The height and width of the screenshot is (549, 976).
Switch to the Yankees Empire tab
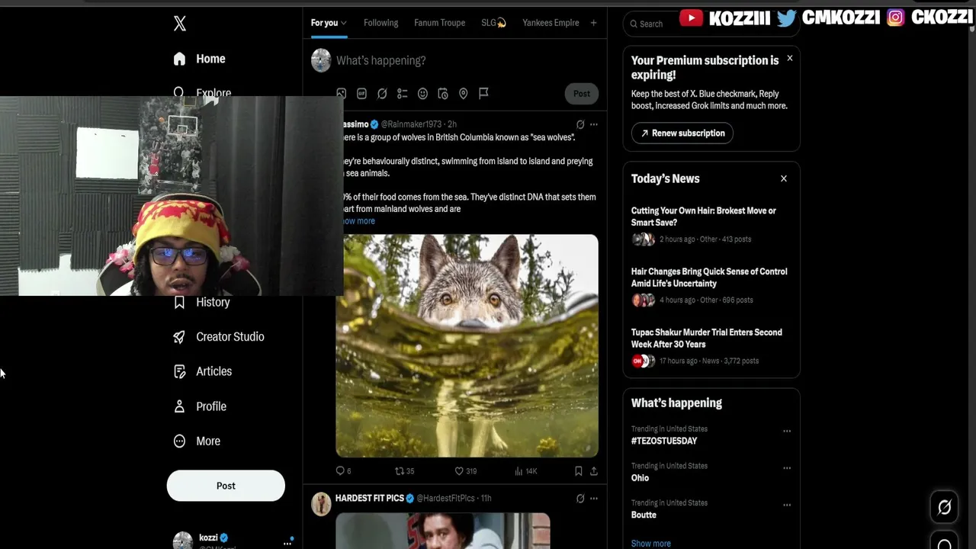551,23
